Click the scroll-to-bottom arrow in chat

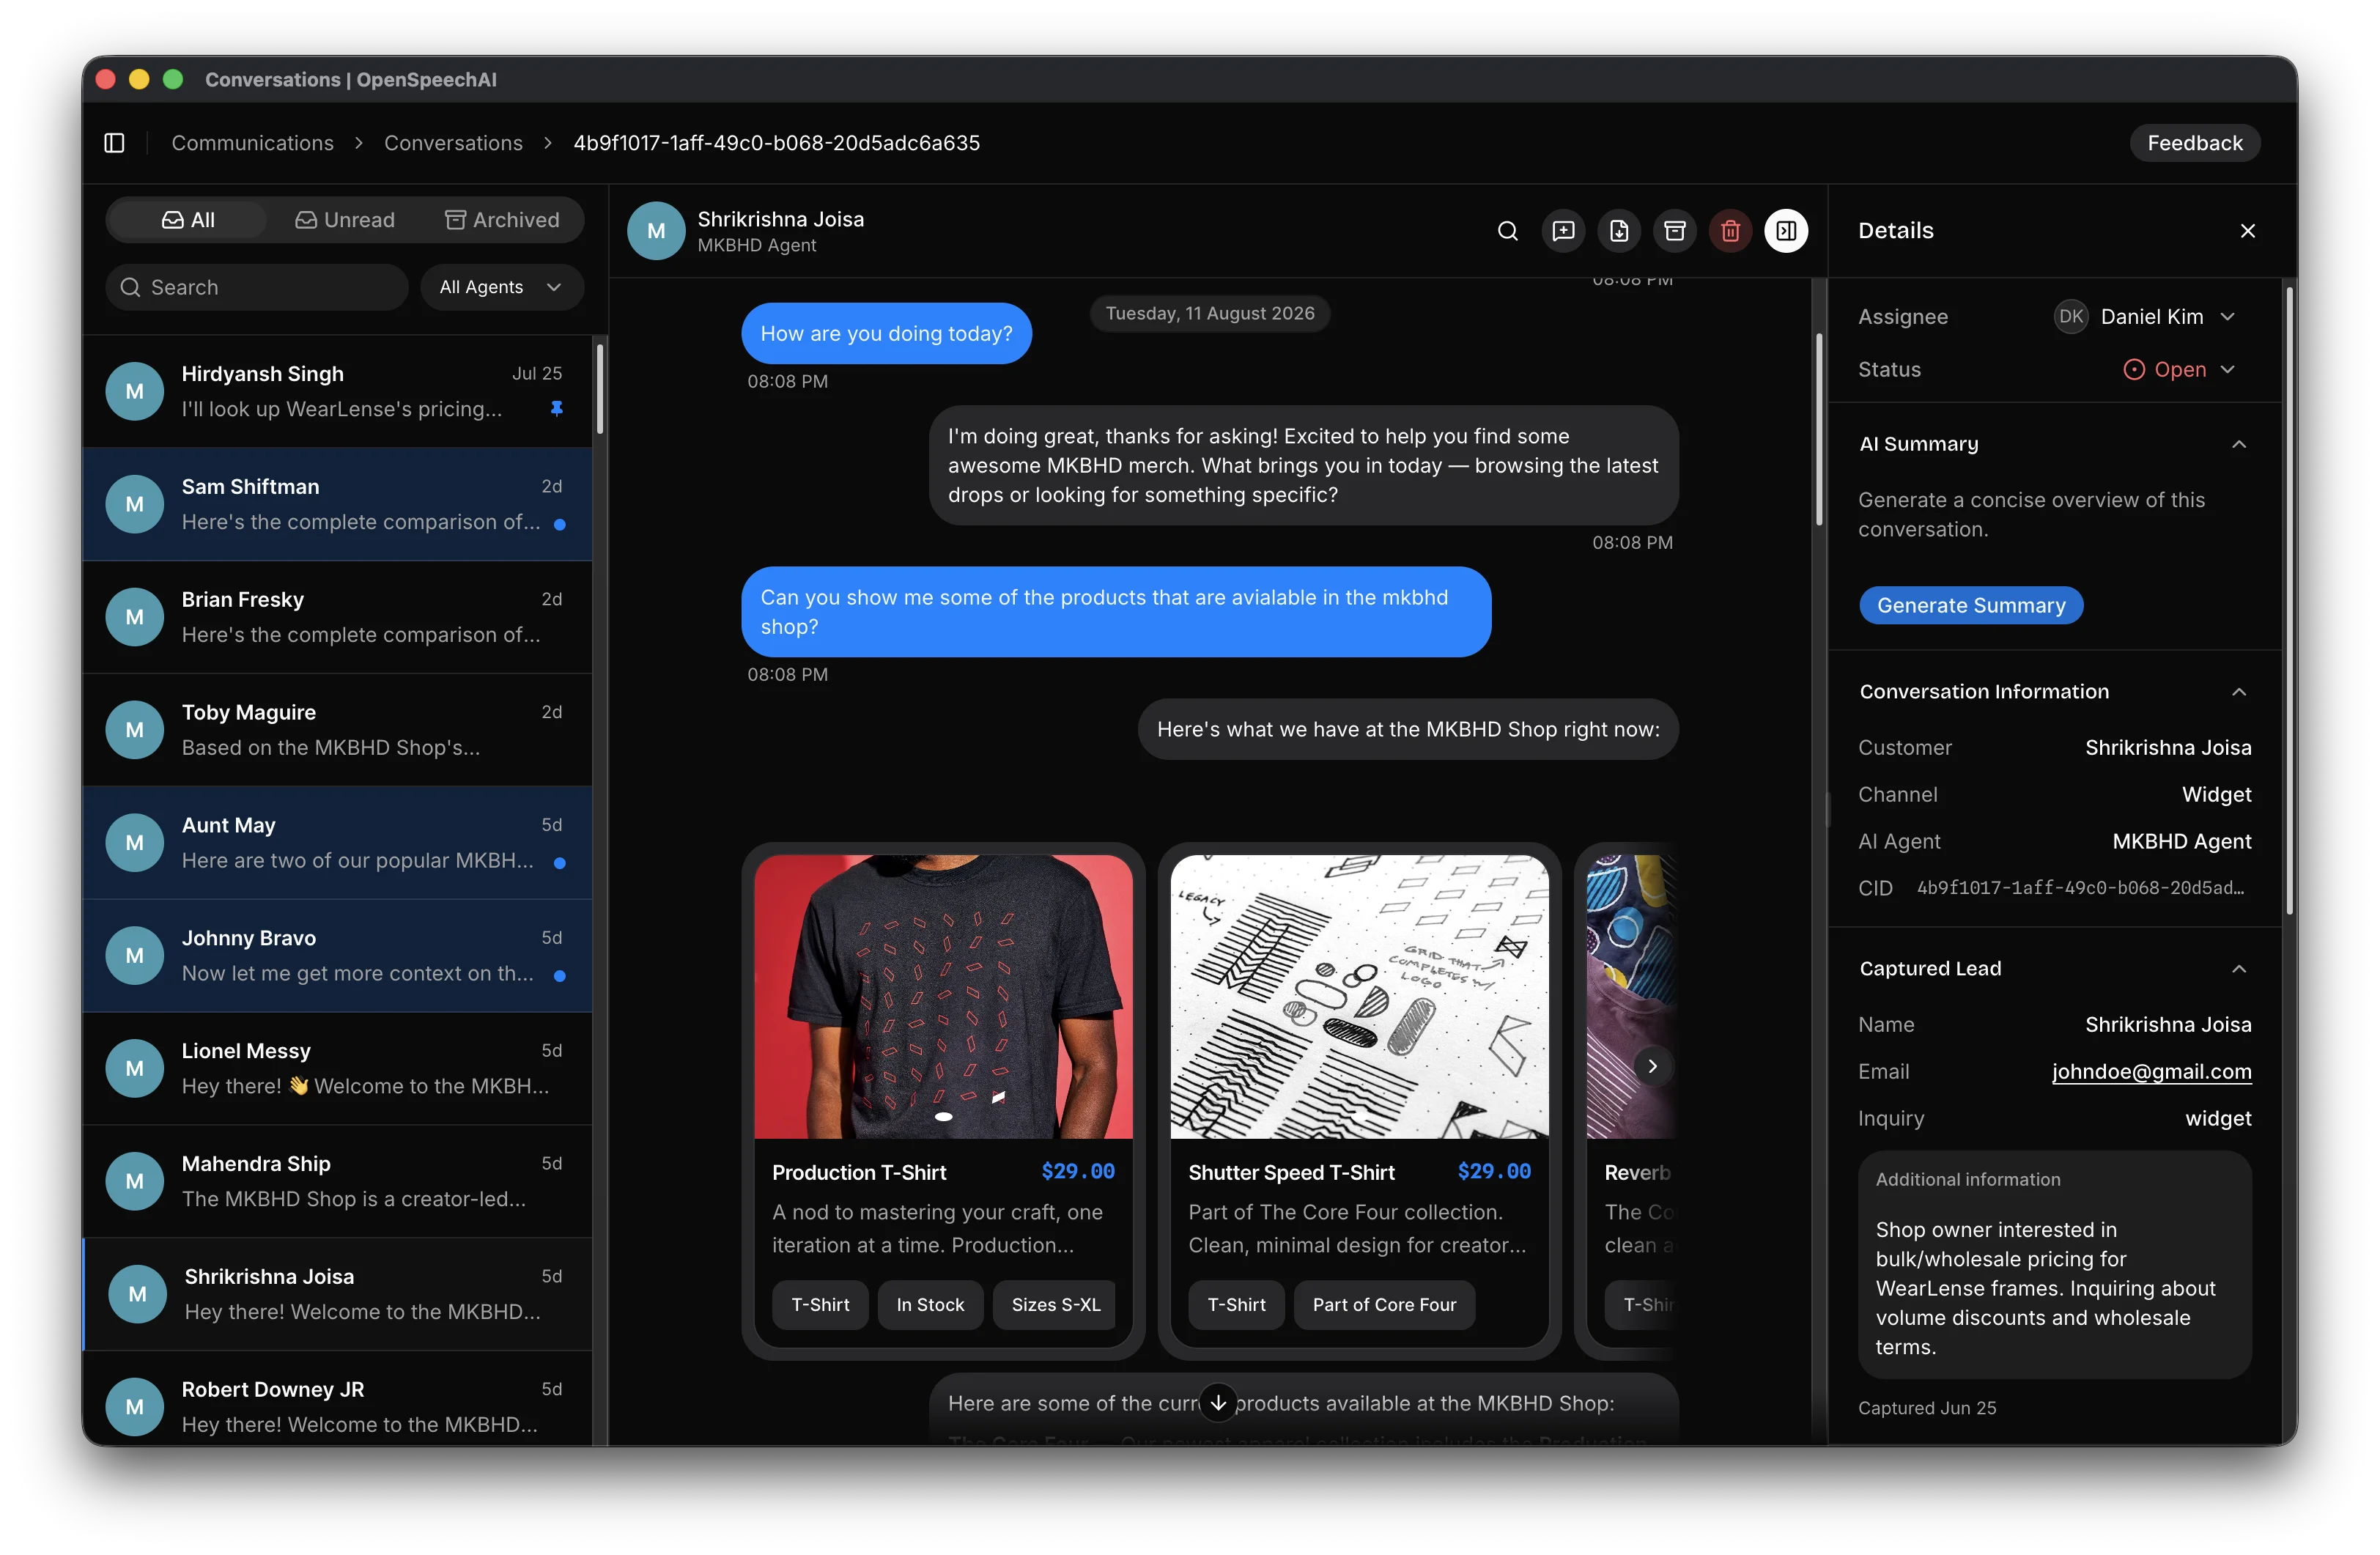click(x=1217, y=1402)
